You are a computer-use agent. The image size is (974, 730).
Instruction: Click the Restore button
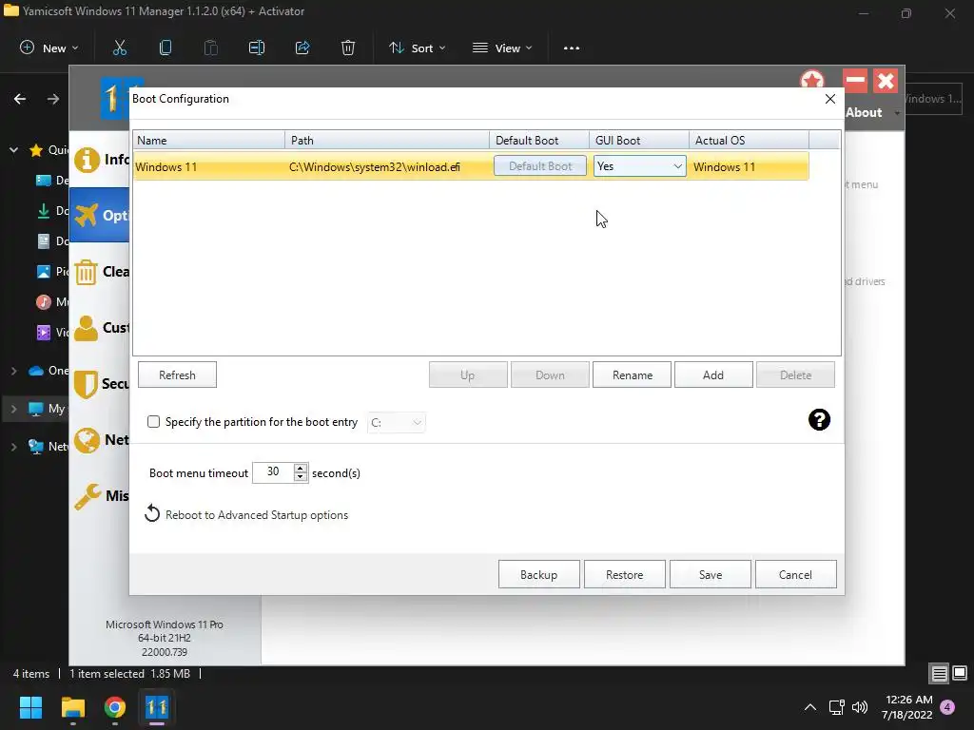click(x=624, y=574)
